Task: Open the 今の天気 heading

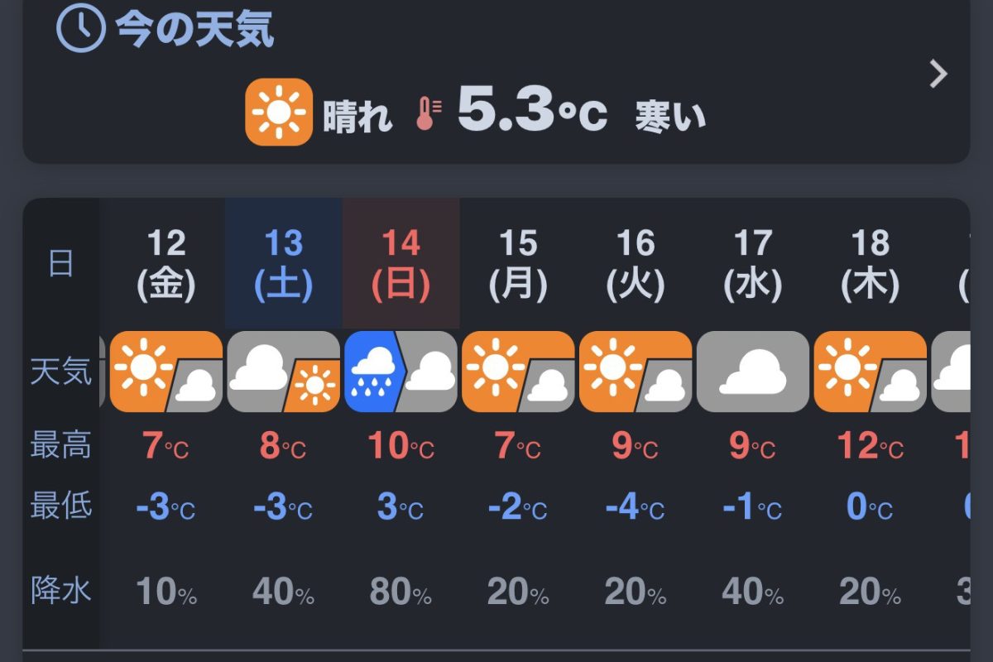Action: tap(194, 31)
